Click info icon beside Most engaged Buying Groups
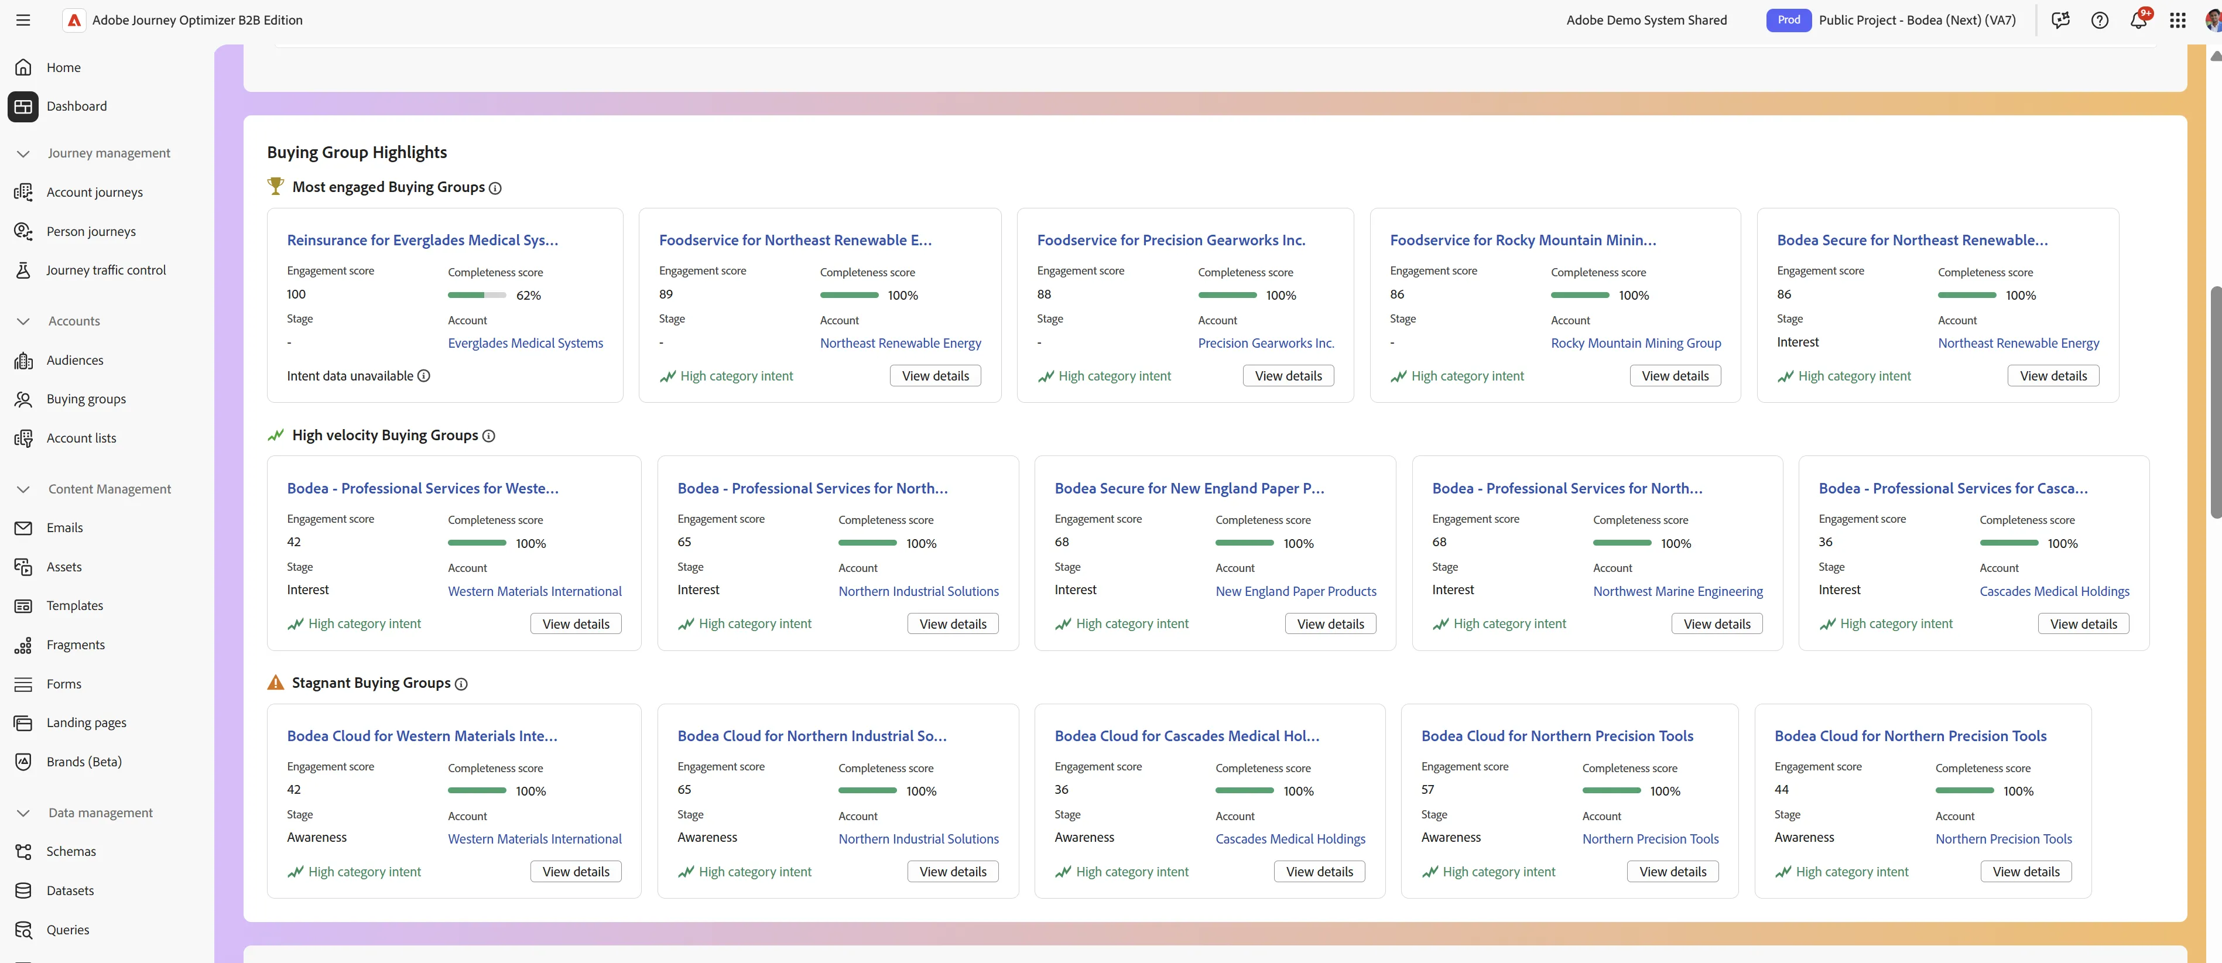2222x963 pixels. coord(495,188)
